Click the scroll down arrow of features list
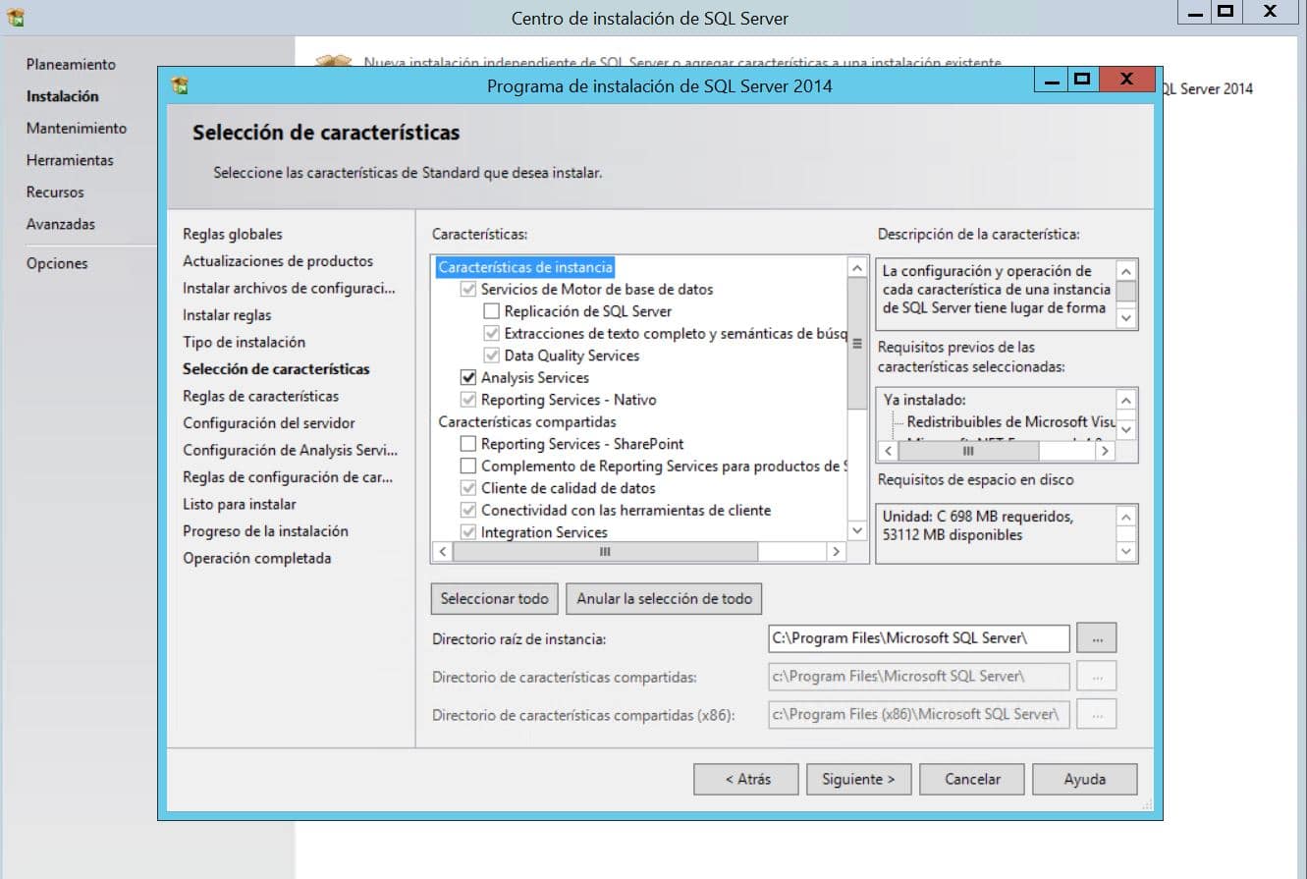This screenshot has height=879, width=1307. pyautogui.click(x=857, y=530)
